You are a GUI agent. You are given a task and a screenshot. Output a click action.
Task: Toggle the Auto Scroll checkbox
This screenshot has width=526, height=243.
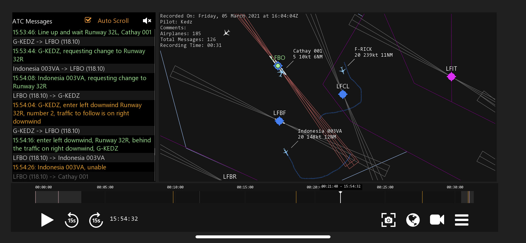[88, 20]
